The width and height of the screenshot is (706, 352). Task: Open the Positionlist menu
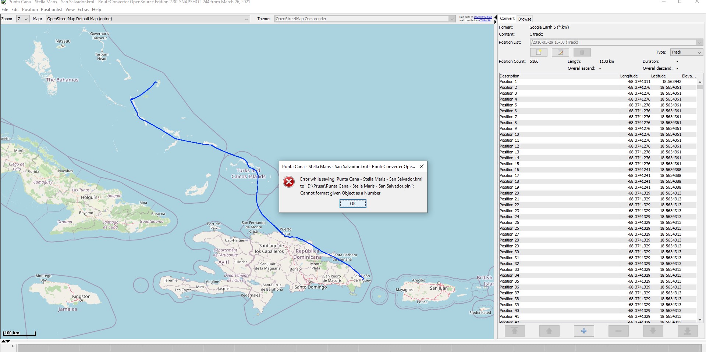pos(51,10)
